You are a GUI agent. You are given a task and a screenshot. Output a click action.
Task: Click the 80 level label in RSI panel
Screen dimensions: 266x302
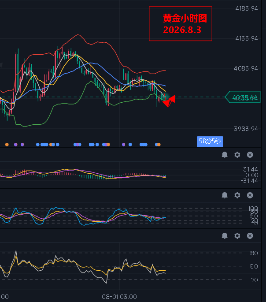[x=254, y=253]
